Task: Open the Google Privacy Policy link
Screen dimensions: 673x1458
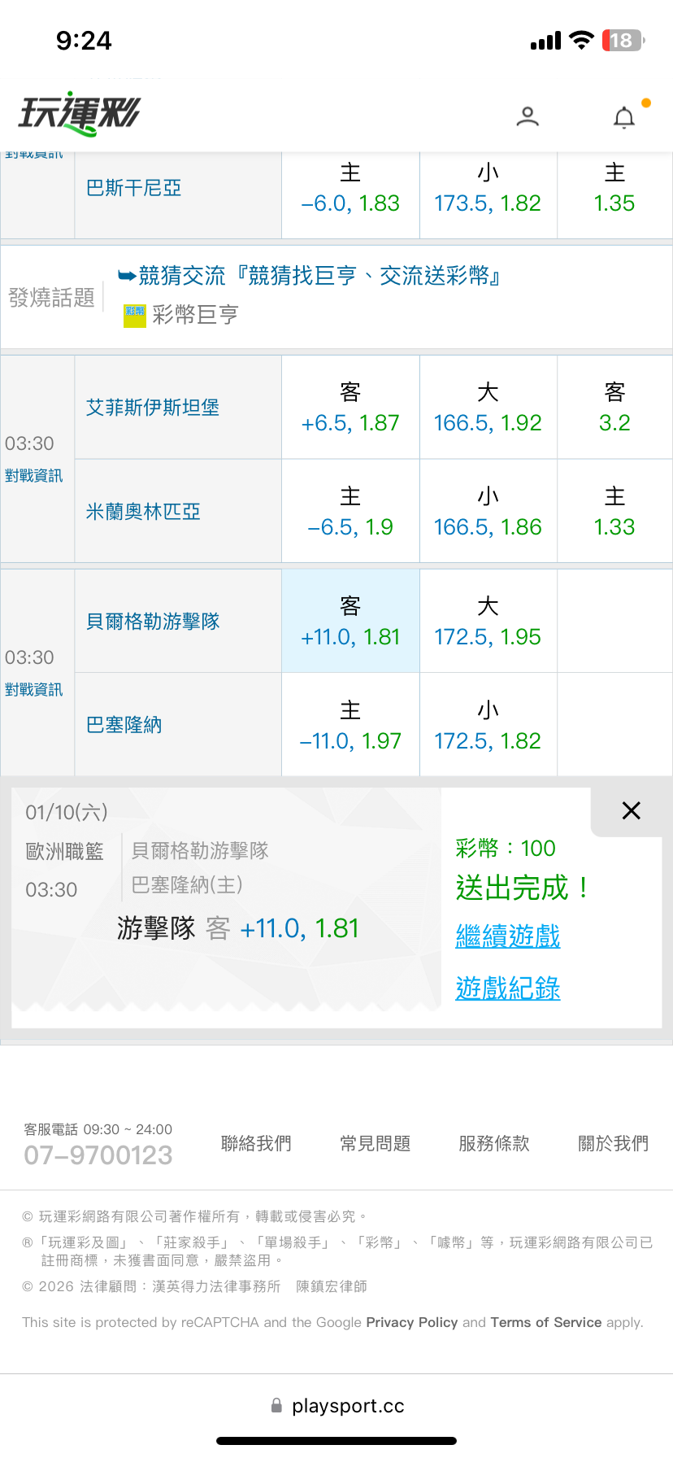Action: pos(412,1322)
